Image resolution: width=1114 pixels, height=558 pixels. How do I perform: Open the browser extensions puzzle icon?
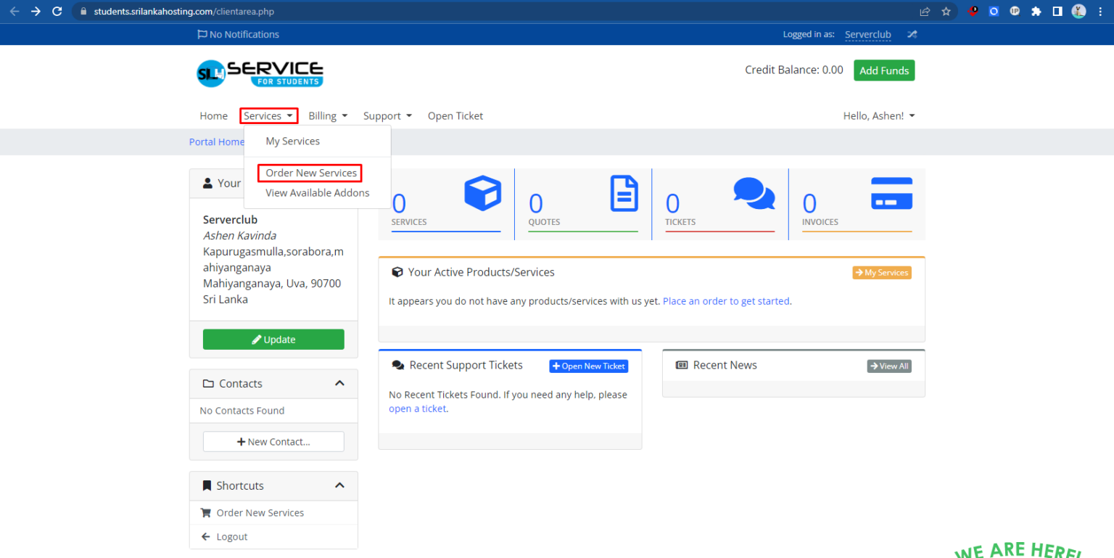pos(1036,12)
